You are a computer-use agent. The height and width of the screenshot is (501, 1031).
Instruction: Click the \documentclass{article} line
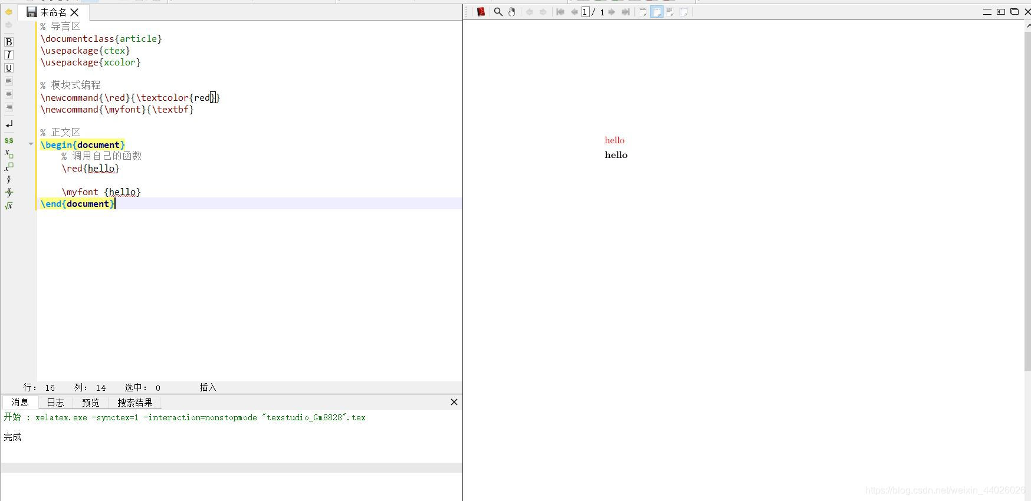coord(101,38)
